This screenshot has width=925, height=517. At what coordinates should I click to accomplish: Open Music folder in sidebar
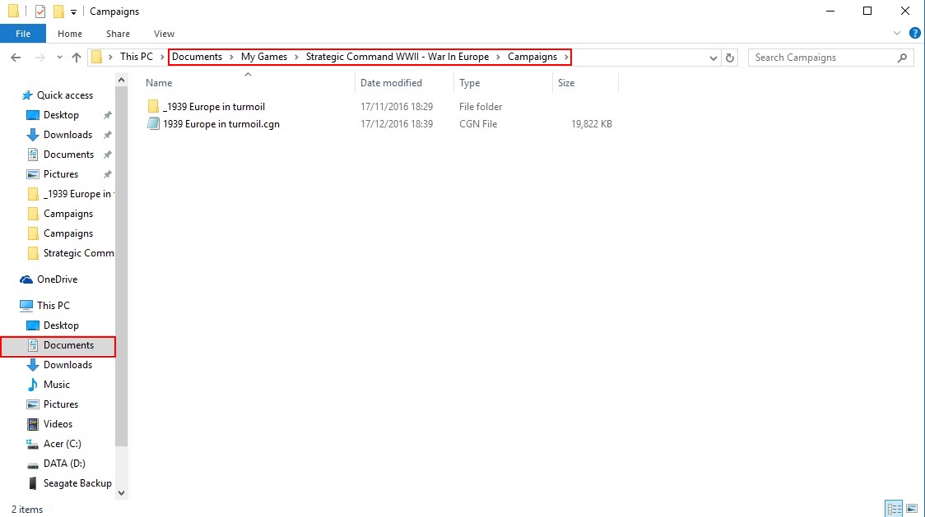pos(57,385)
